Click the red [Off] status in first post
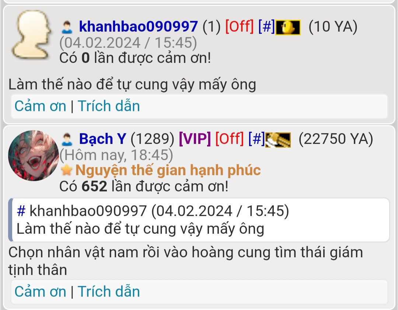Image resolution: width=398 pixels, height=310 pixels. click(x=240, y=27)
